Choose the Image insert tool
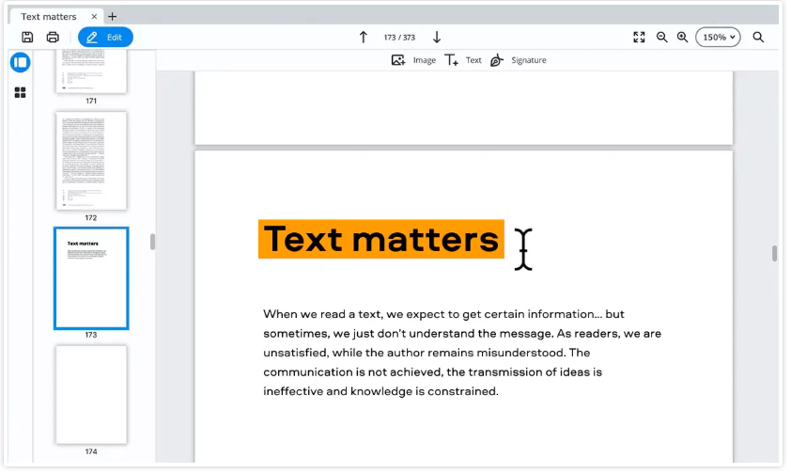This screenshot has width=791, height=473. 413,60
